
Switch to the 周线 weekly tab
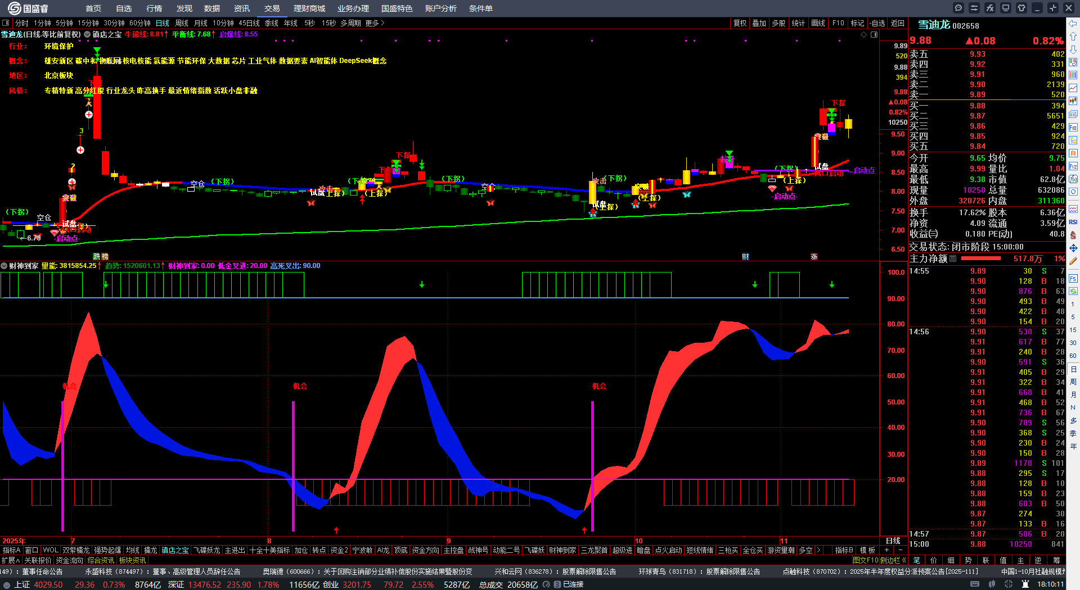[182, 23]
